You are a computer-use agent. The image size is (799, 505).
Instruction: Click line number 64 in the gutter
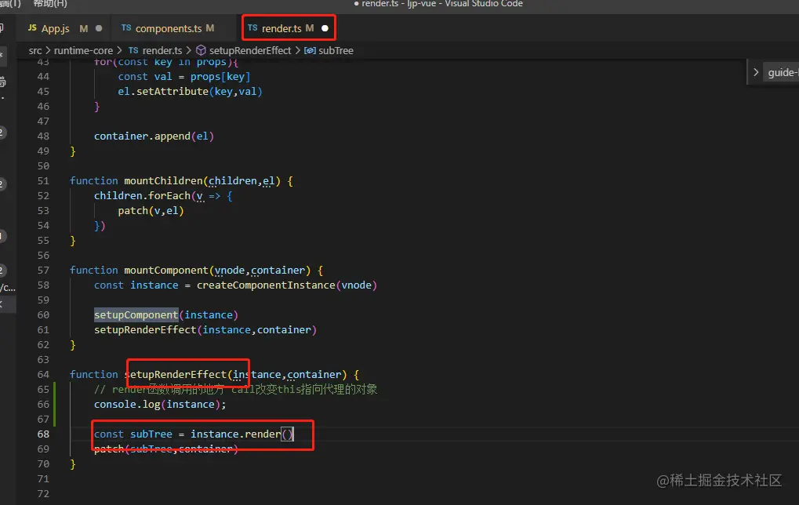click(43, 375)
